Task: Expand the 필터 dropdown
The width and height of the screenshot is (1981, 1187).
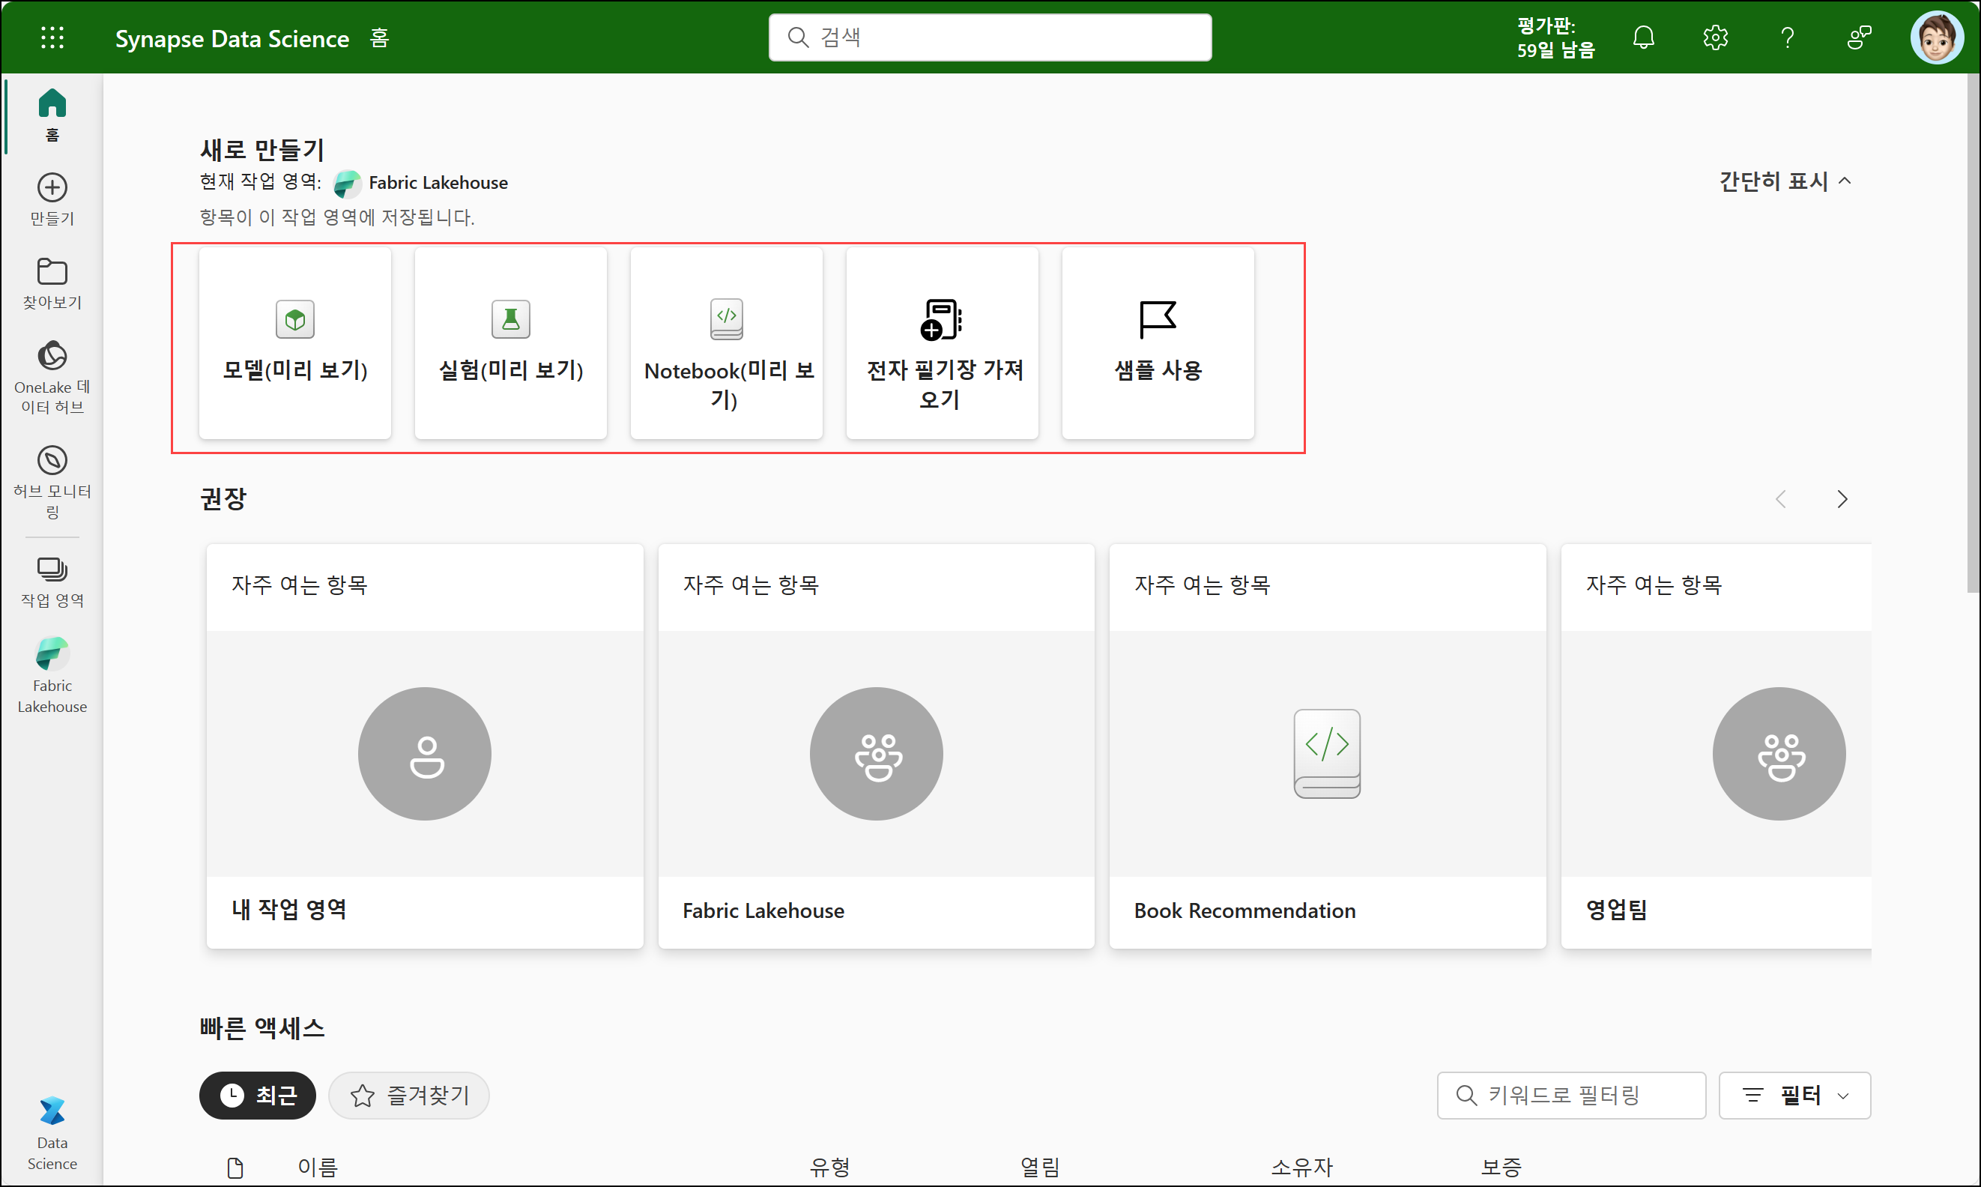Action: (x=1794, y=1094)
